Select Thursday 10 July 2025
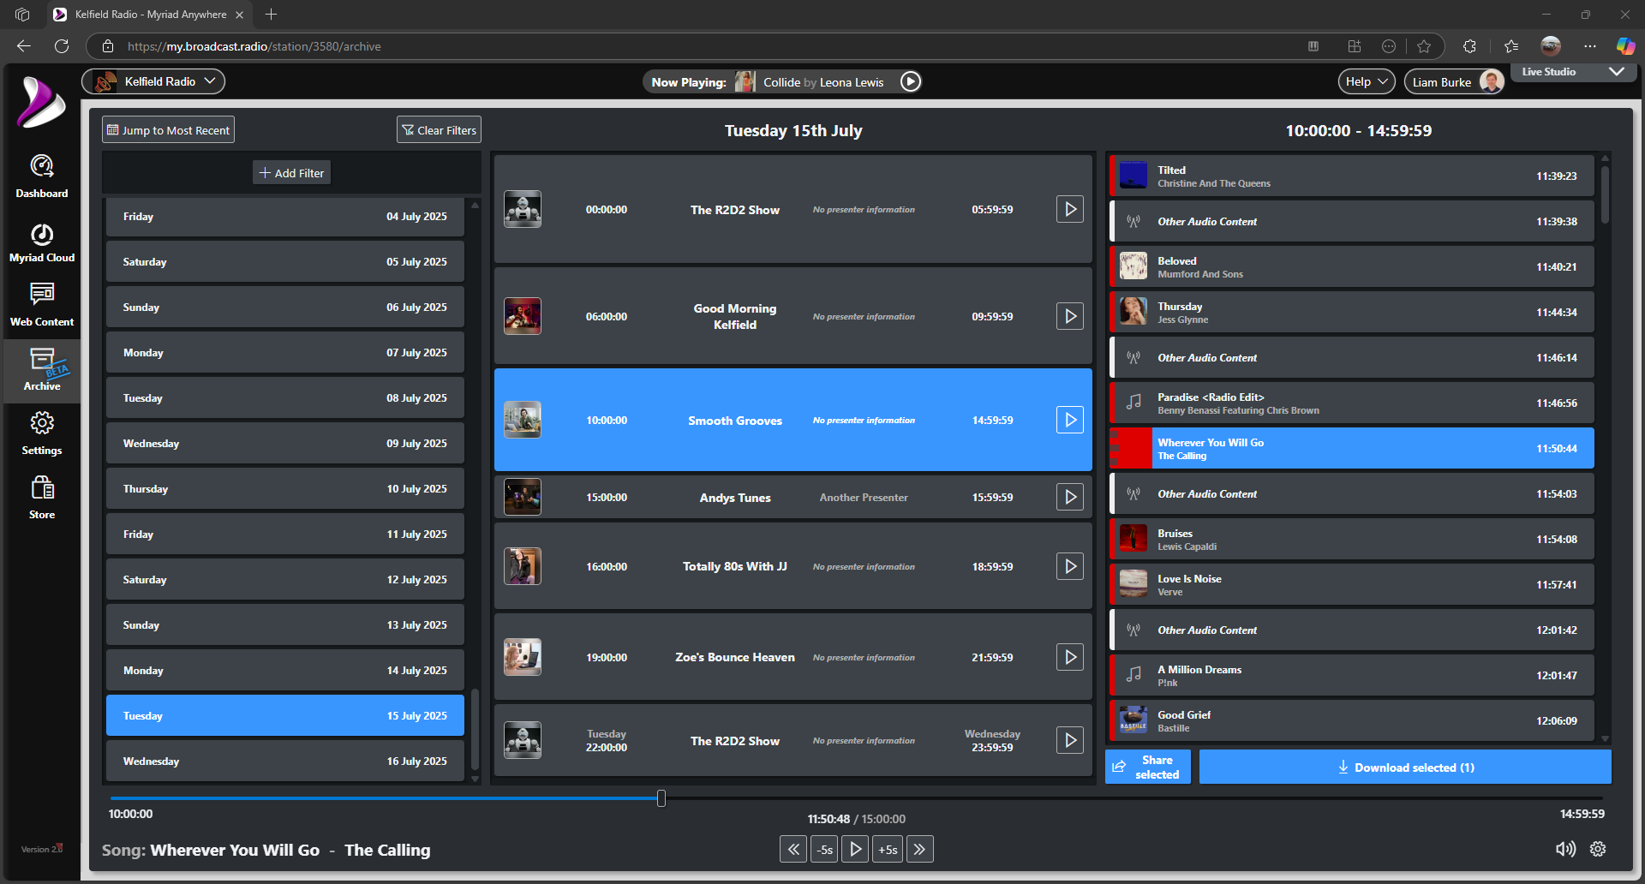The image size is (1645, 884). 285,488
